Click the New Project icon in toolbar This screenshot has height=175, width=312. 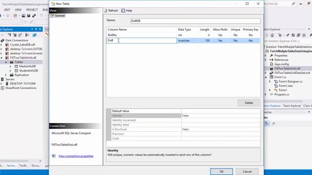click(15, 16)
